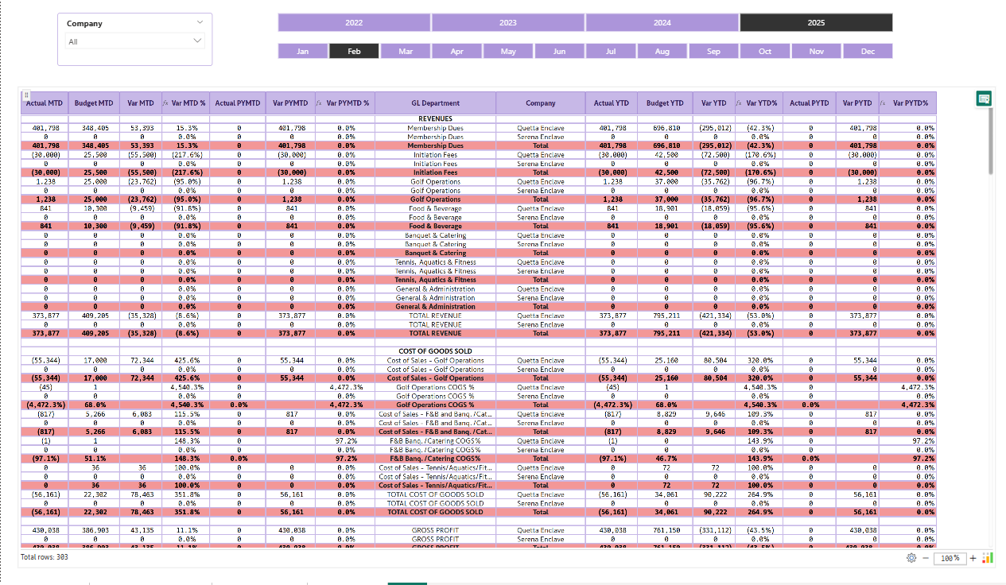Screen dimensions: 1006x585
Task: Toggle the Mar month filter
Action: tap(406, 52)
